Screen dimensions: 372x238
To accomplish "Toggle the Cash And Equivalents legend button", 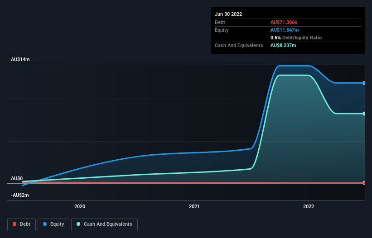I will [104, 224].
